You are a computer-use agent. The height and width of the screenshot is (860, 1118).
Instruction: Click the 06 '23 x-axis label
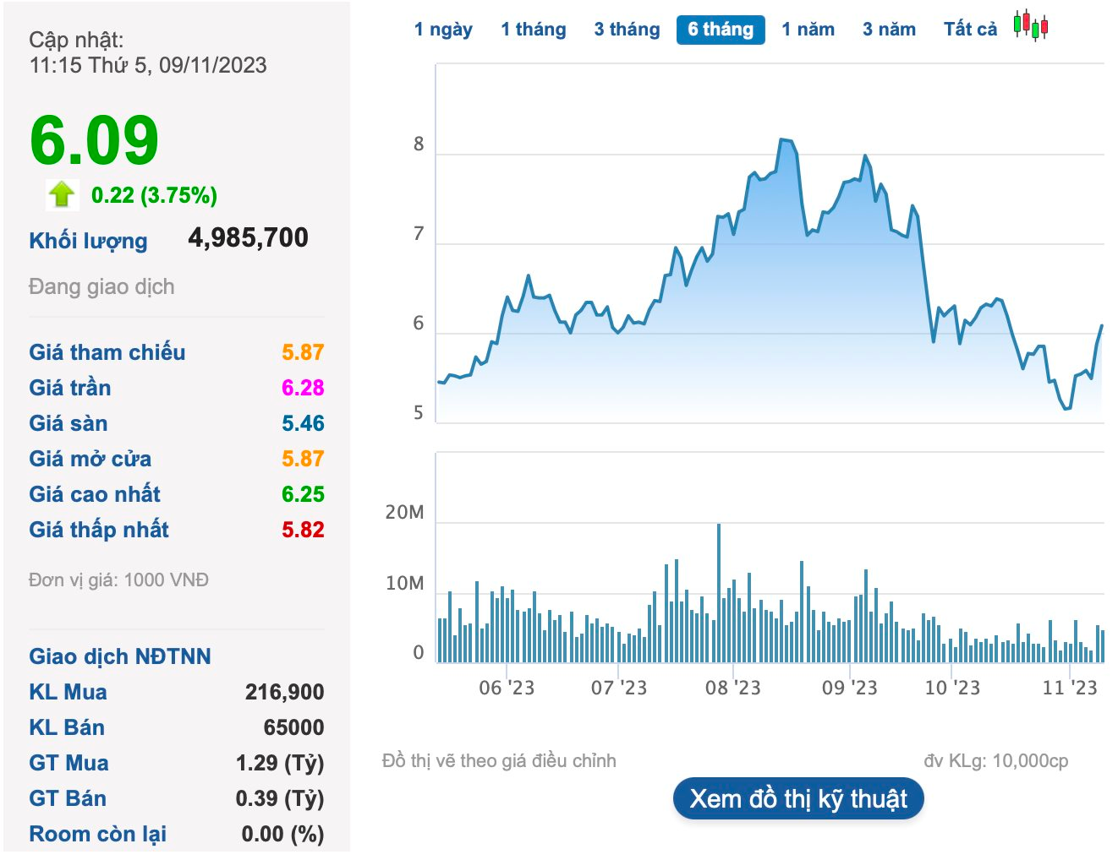tap(507, 688)
